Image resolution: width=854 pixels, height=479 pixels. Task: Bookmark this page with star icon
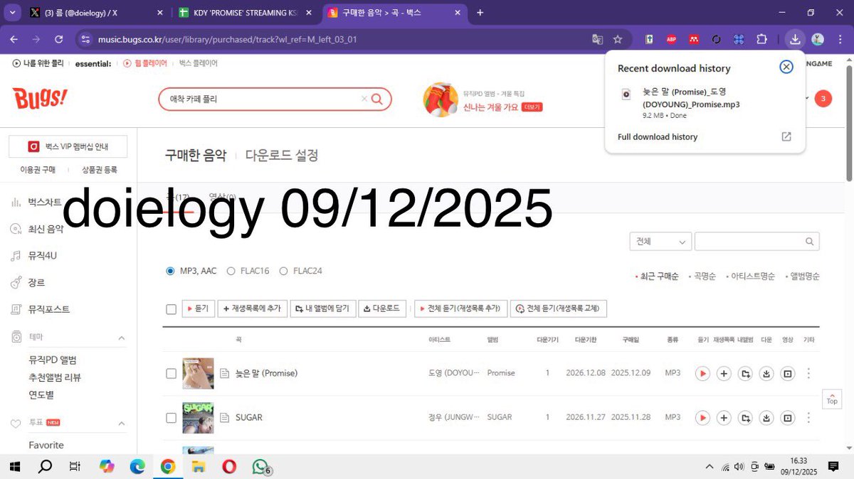tap(618, 39)
